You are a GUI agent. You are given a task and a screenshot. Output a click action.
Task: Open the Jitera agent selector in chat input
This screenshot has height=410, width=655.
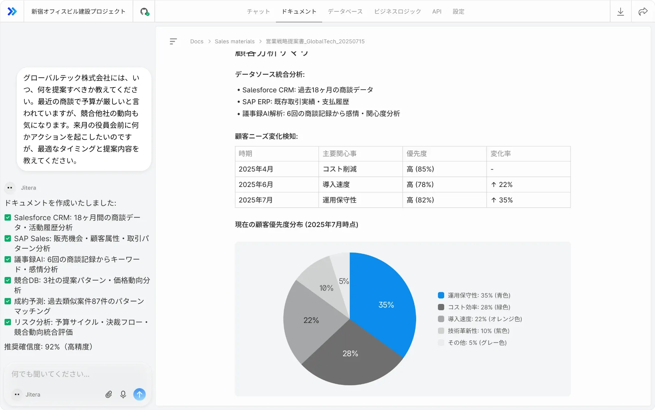(x=27, y=394)
